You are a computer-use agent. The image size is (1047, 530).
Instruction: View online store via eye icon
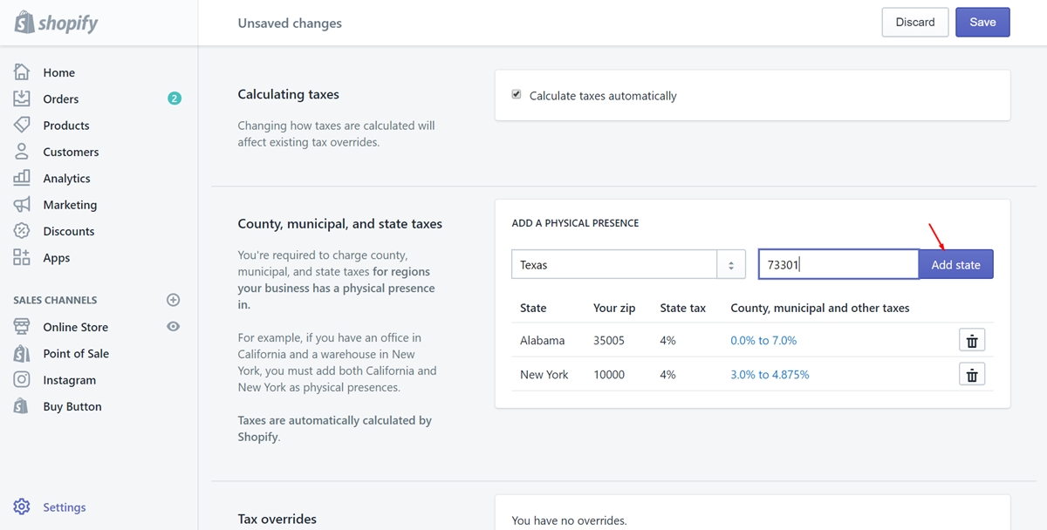tap(174, 327)
